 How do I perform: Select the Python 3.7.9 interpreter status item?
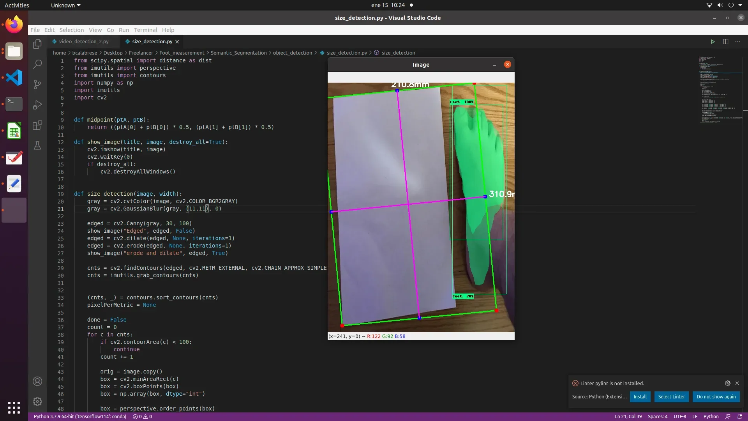tap(80, 417)
